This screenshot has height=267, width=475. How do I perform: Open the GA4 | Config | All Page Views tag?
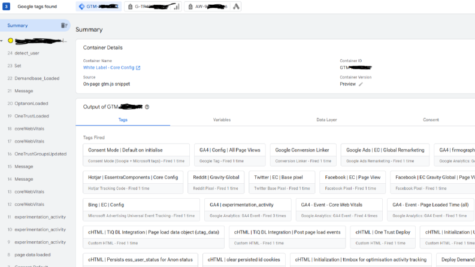pos(229,155)
